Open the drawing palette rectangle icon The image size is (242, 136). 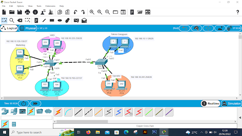pyautogui.click(x=115, y=12)
